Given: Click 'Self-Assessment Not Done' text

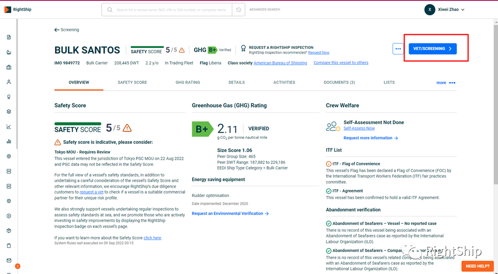Looking at the screenshot, I should tap(374, 122).
